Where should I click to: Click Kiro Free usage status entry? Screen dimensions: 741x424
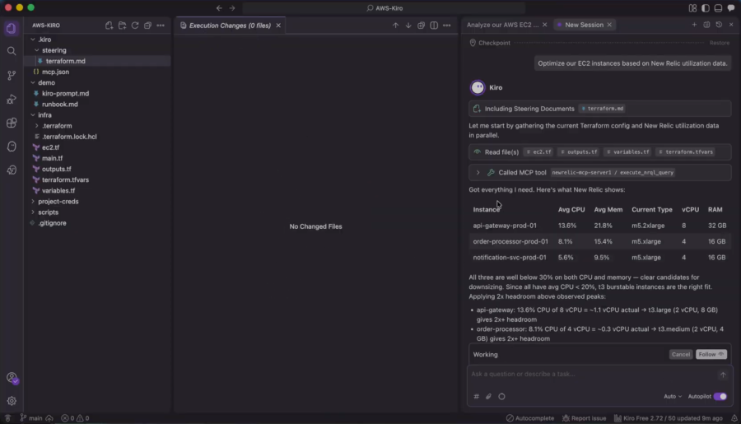[669, 418]
